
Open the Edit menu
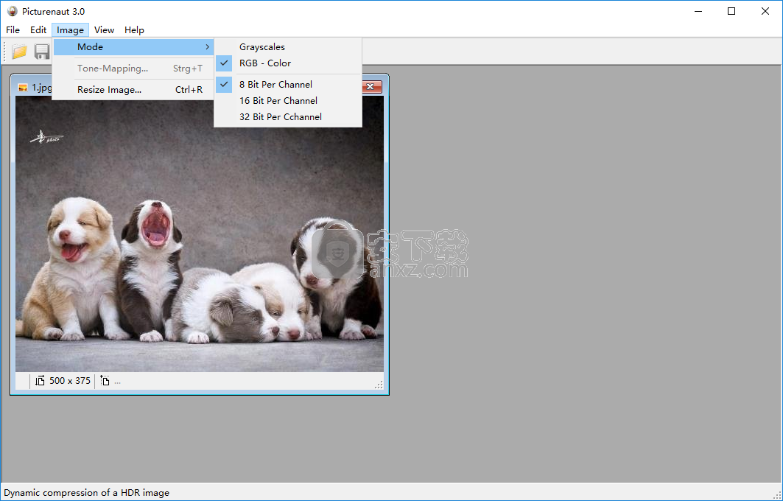(x=38, y=30)
